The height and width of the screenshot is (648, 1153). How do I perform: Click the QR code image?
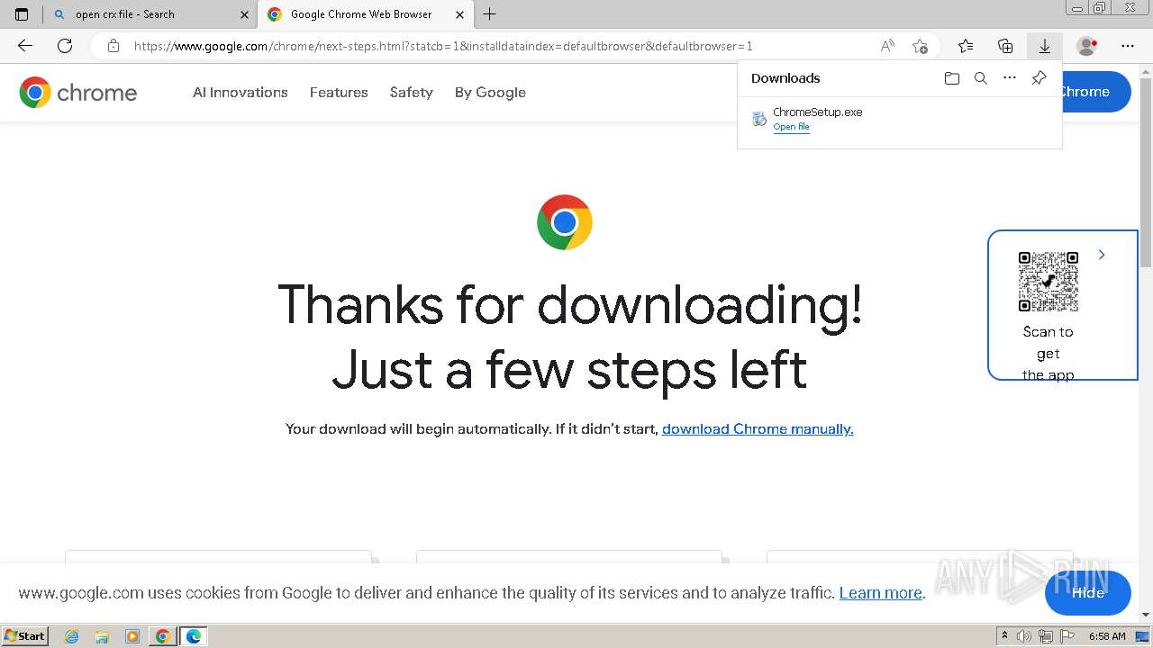[x=1049, y=282]
